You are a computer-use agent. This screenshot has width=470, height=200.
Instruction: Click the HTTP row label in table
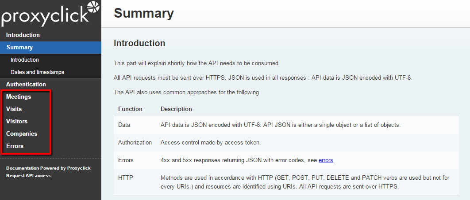(x=125, y=178)
